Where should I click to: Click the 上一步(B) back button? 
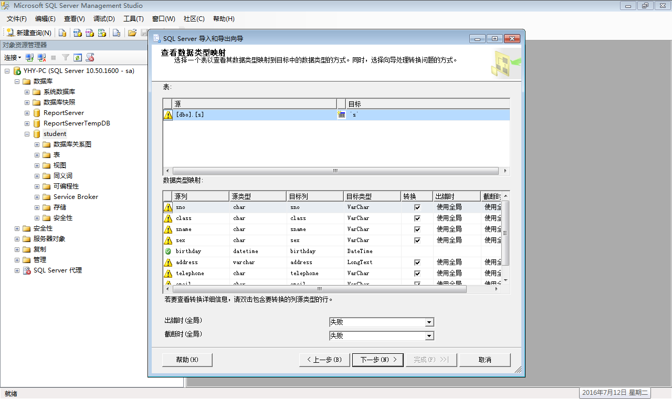pyautogui.click(x=324, y=360)
